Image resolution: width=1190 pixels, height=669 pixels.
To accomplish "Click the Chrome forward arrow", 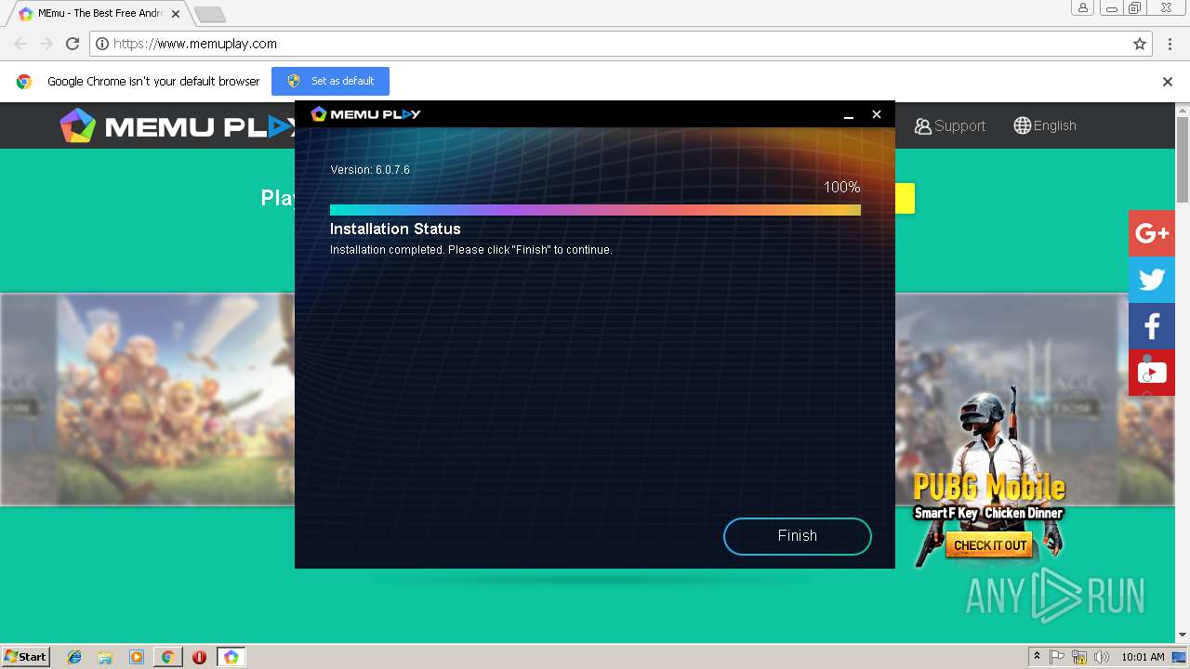I will 46,44.
